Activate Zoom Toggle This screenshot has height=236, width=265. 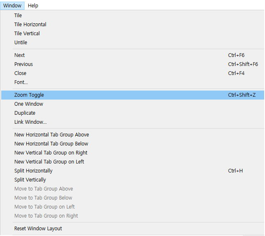133,95
